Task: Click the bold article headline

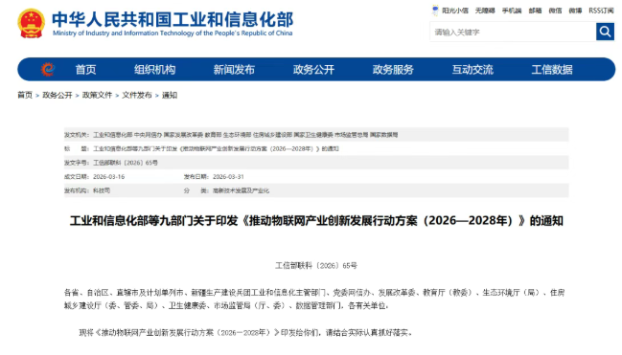Action: (x=316, y=221)
